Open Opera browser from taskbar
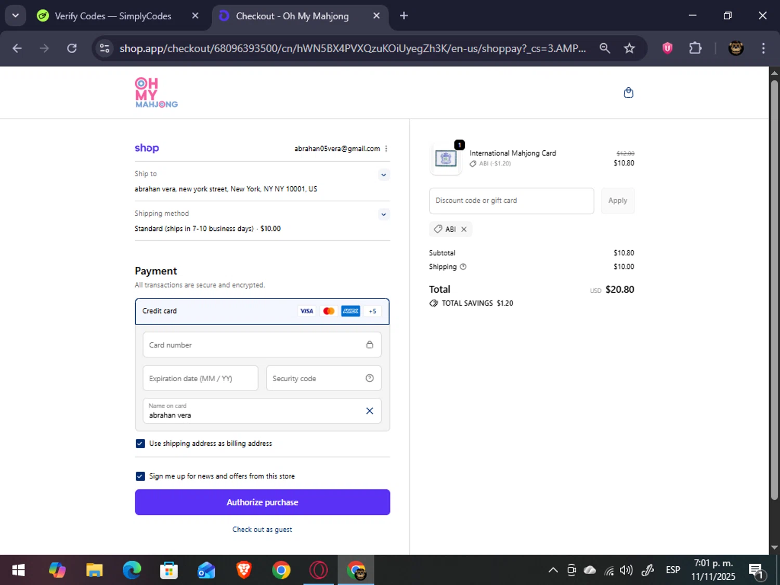Image resolution: width=780 pixels, height=585 pixels. click(318, 570)
